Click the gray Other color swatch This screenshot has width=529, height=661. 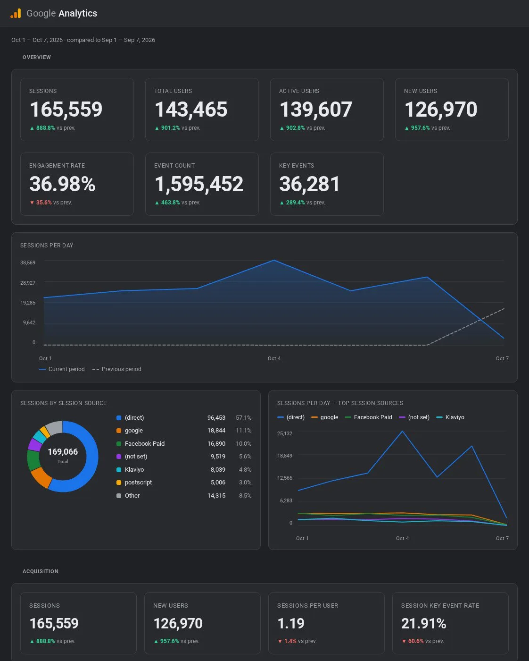(119, 496)
